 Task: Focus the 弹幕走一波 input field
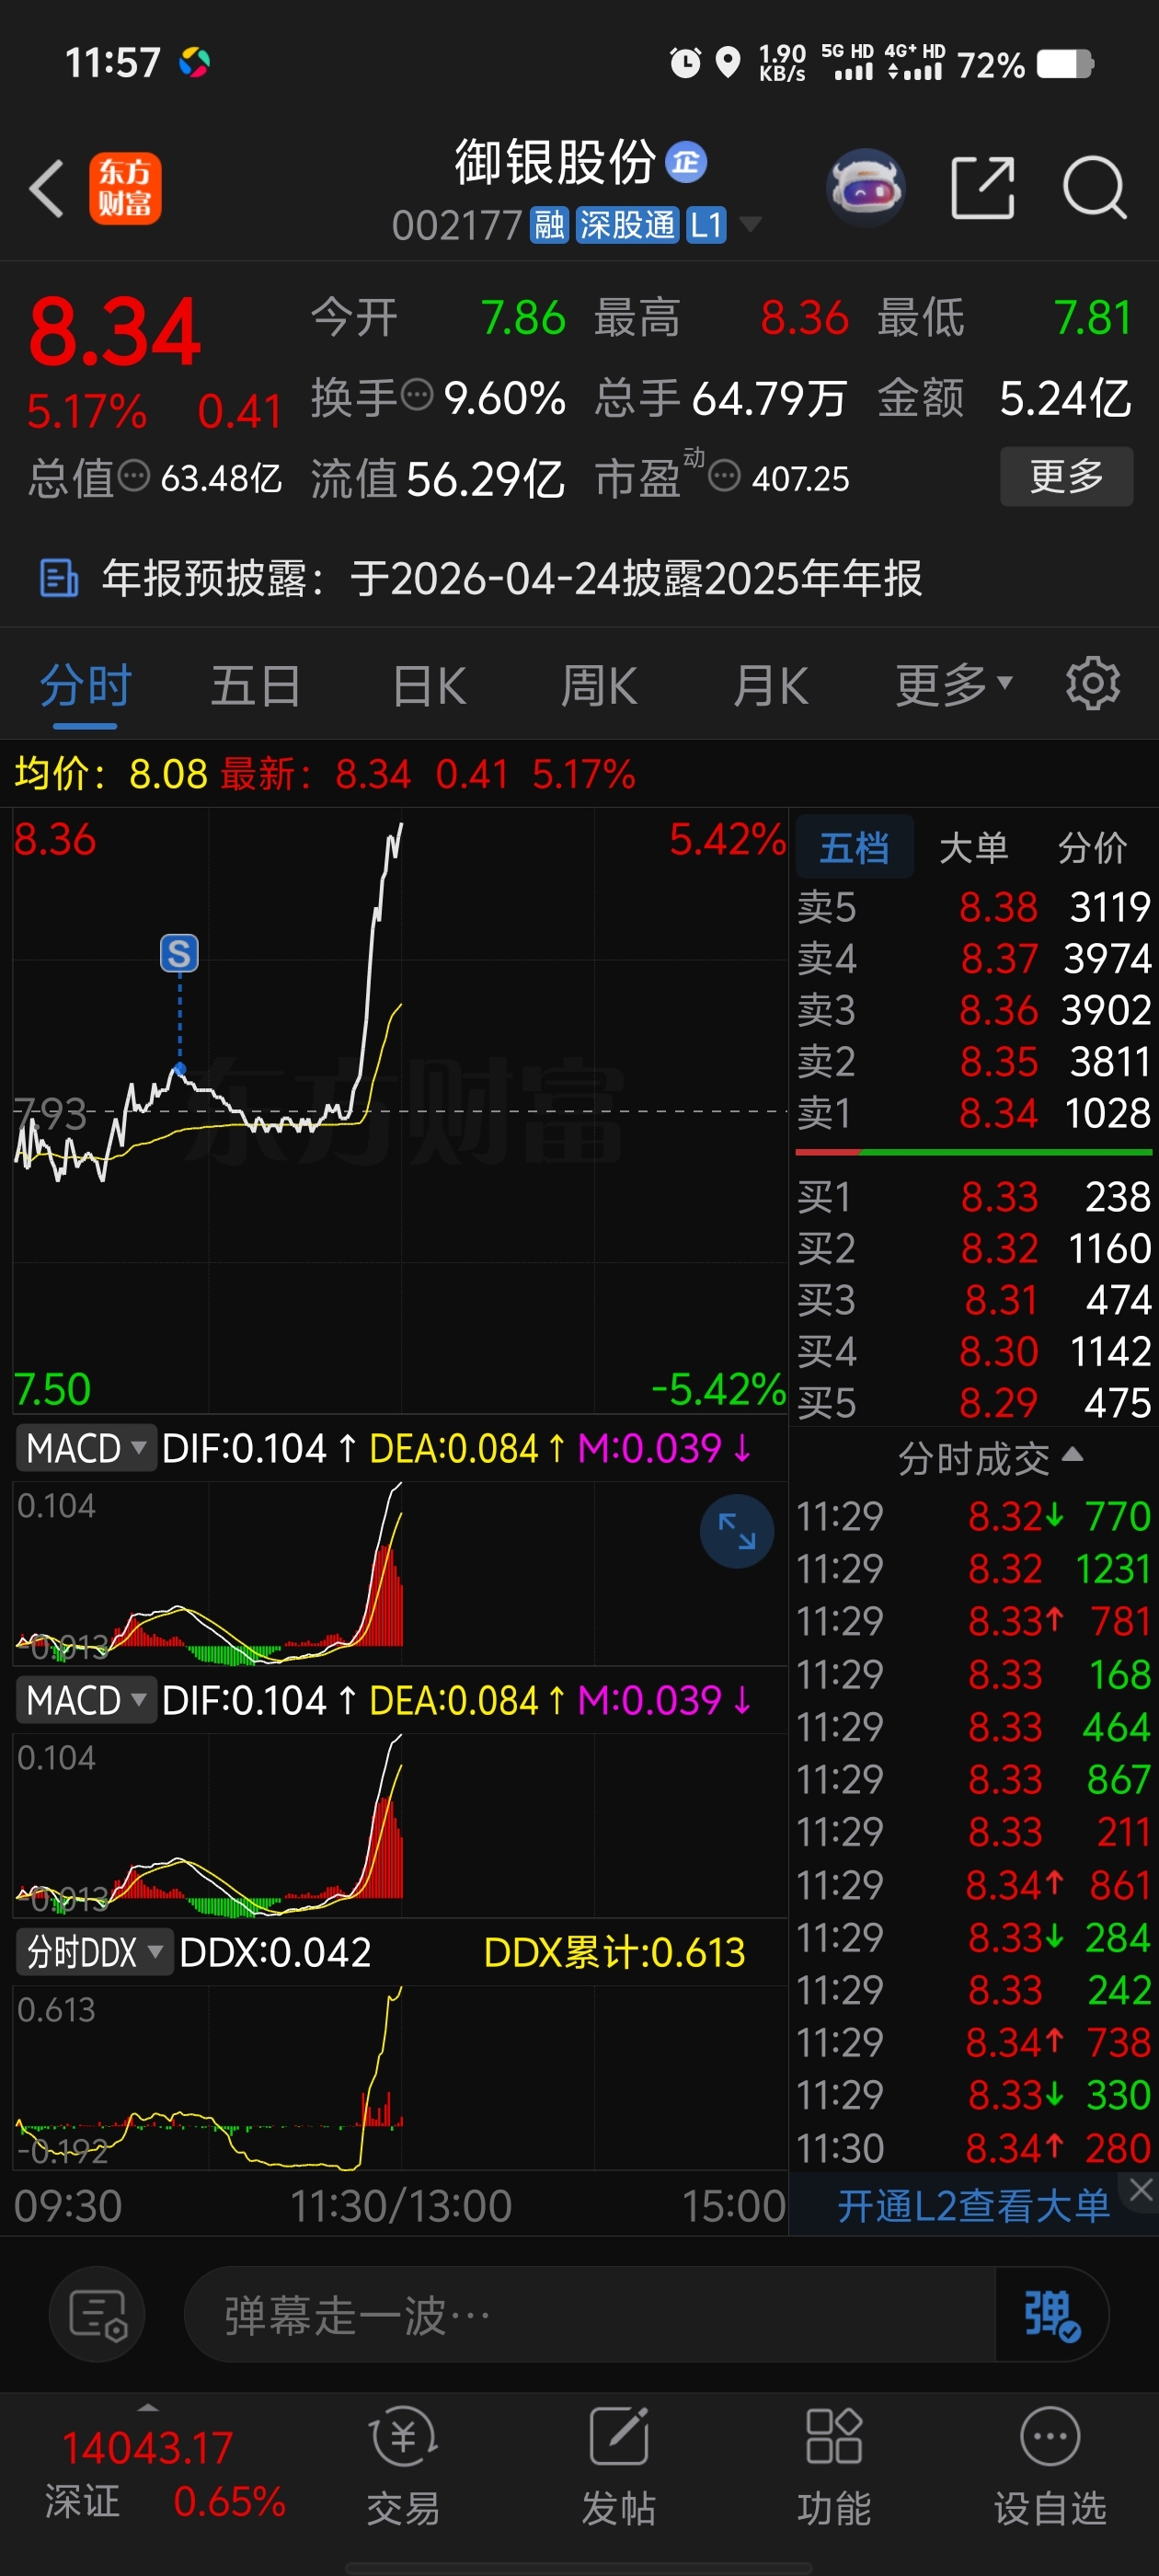click(x=590, y=2314)
